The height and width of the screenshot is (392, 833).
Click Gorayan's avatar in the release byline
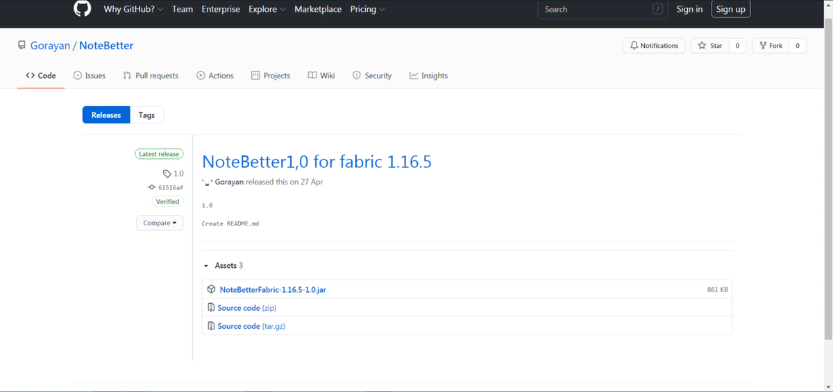pos(207,182)
